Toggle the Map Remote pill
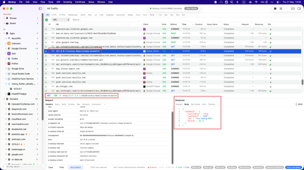This screenshot has height=170, width=304. (244, 167)
